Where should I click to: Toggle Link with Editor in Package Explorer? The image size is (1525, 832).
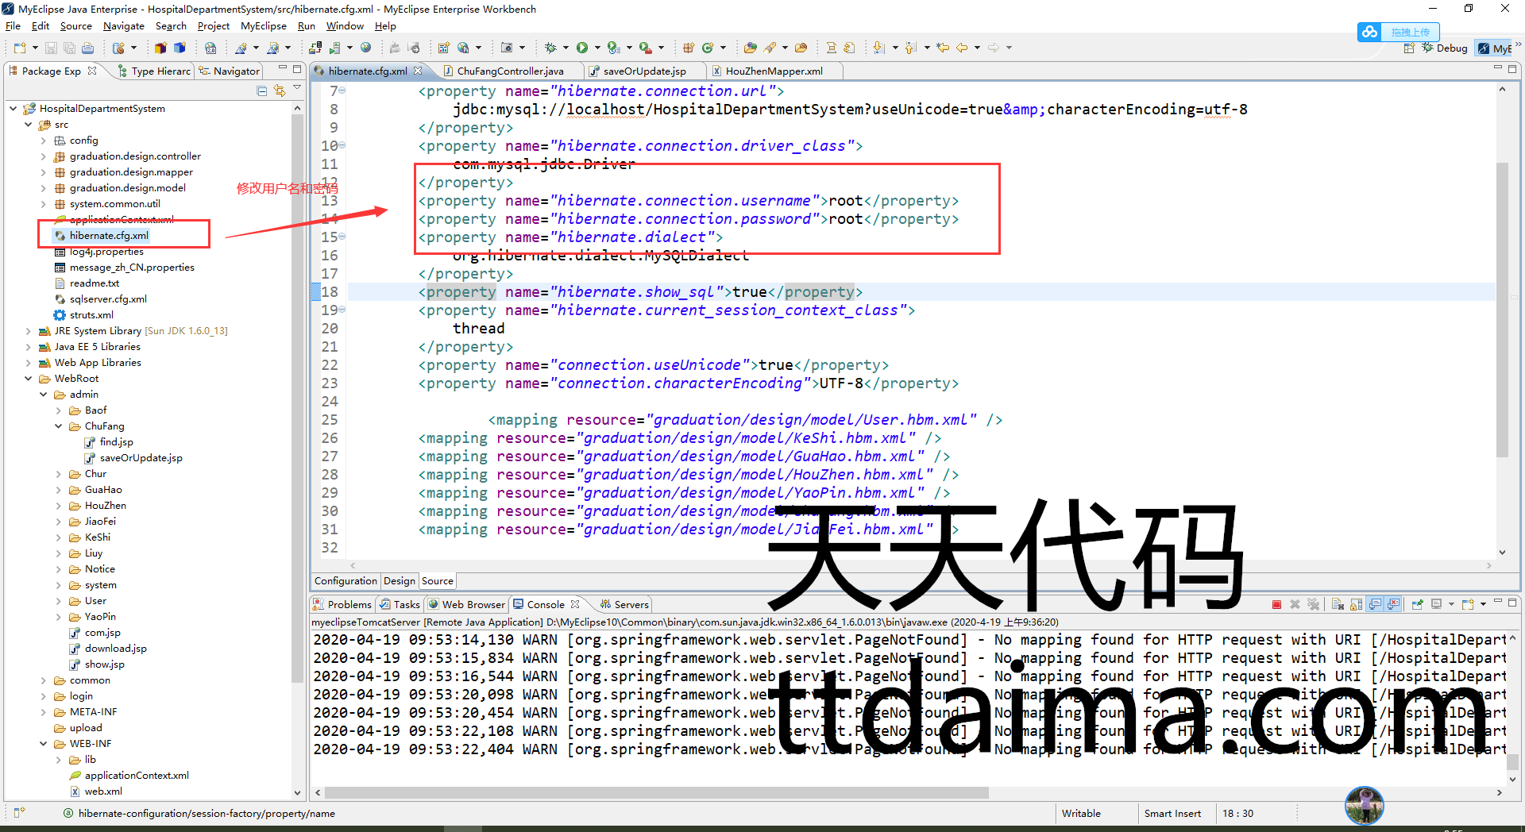pos(280,91)
